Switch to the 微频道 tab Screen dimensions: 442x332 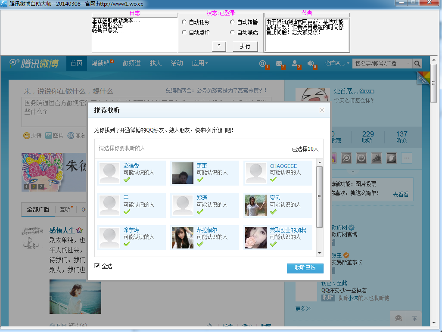click(x=131, y=63)
